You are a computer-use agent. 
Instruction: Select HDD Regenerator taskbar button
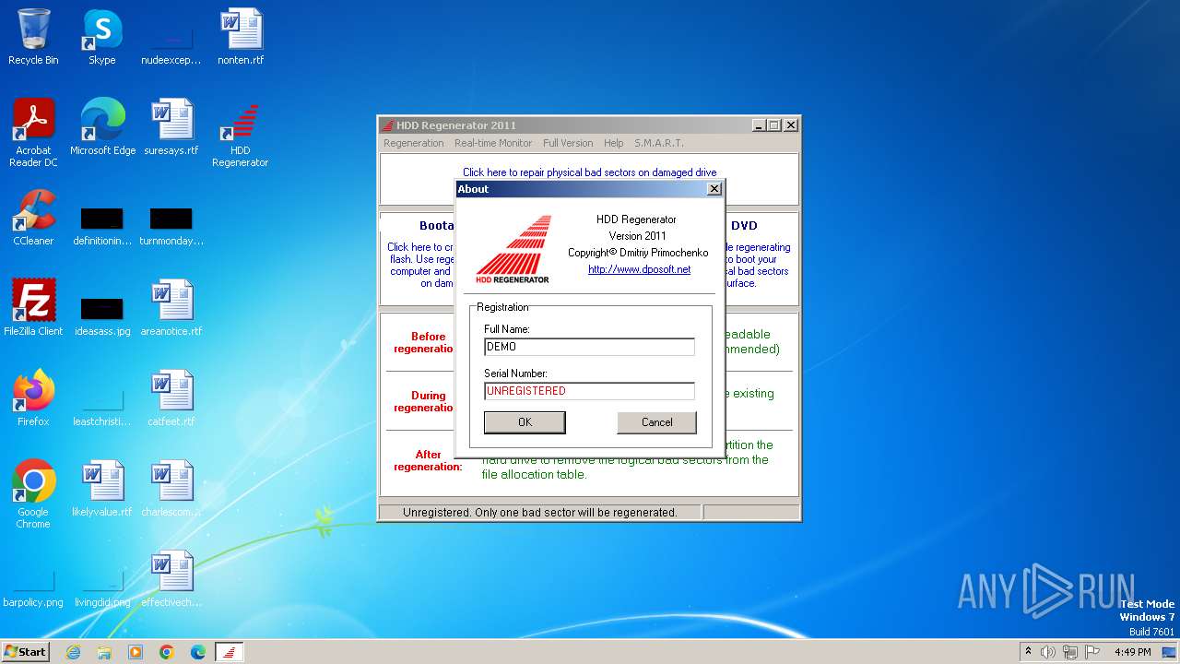[x=230, y=652]
